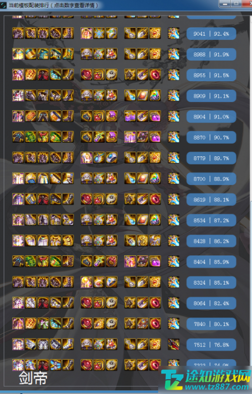Click the tz887.com watermark logo
The image size is (252, 394).
206,379
